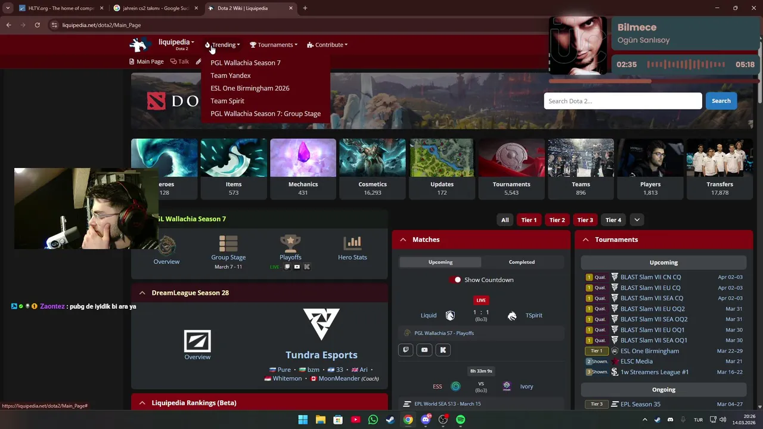Toggle the Show Countdown switch
Image resolution: width=763 pixels, height=429 pixels.
coord(456,279)
